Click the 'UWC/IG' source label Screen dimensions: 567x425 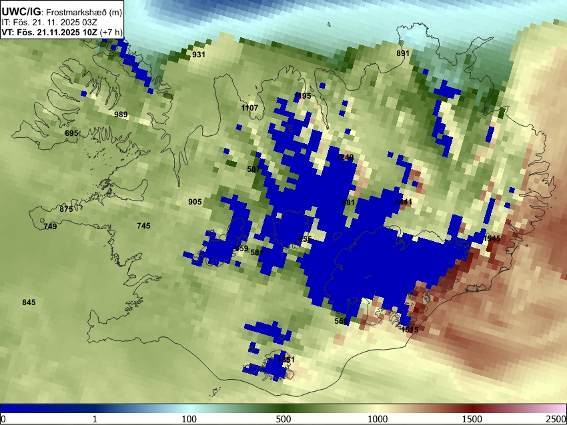coord(21,12)
